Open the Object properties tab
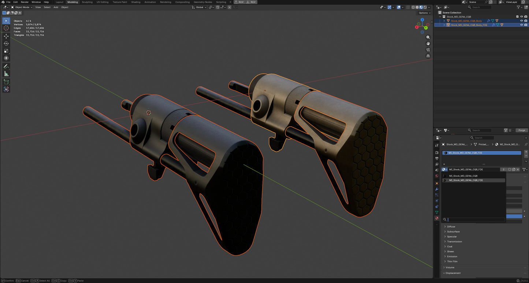This screenshot has width=529, height=283. click(x=437, y=183)
